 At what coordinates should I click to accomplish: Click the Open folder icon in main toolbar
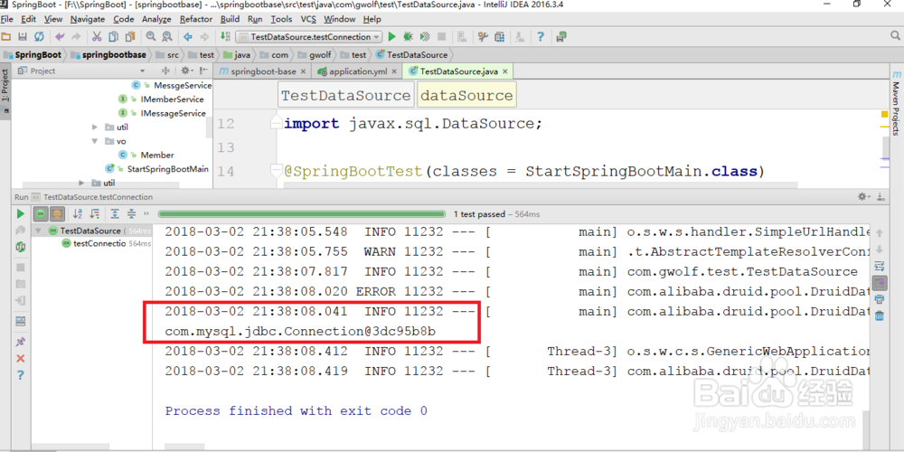pos(6,37)
